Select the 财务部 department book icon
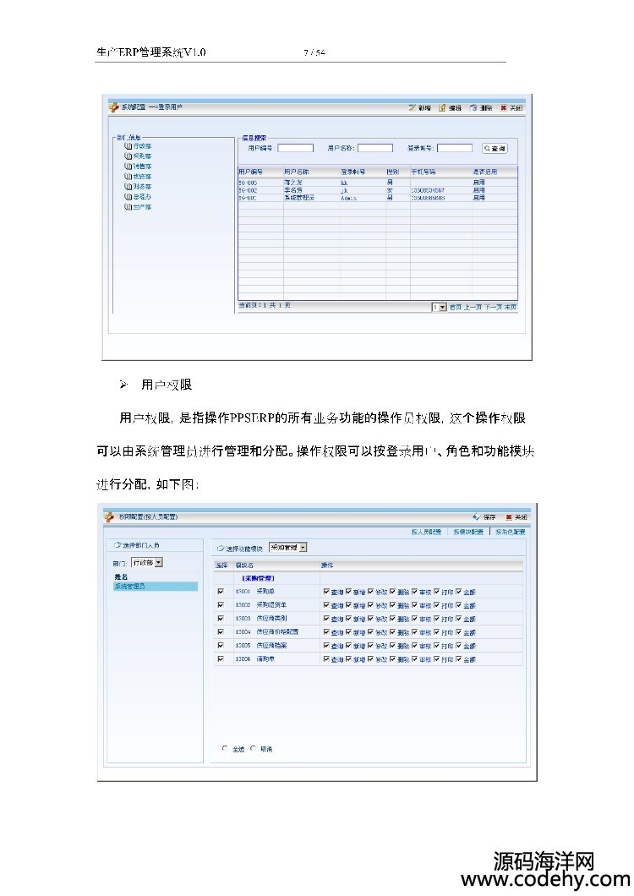The width and height of the screenshot is (634, 896). pos(128,186)
